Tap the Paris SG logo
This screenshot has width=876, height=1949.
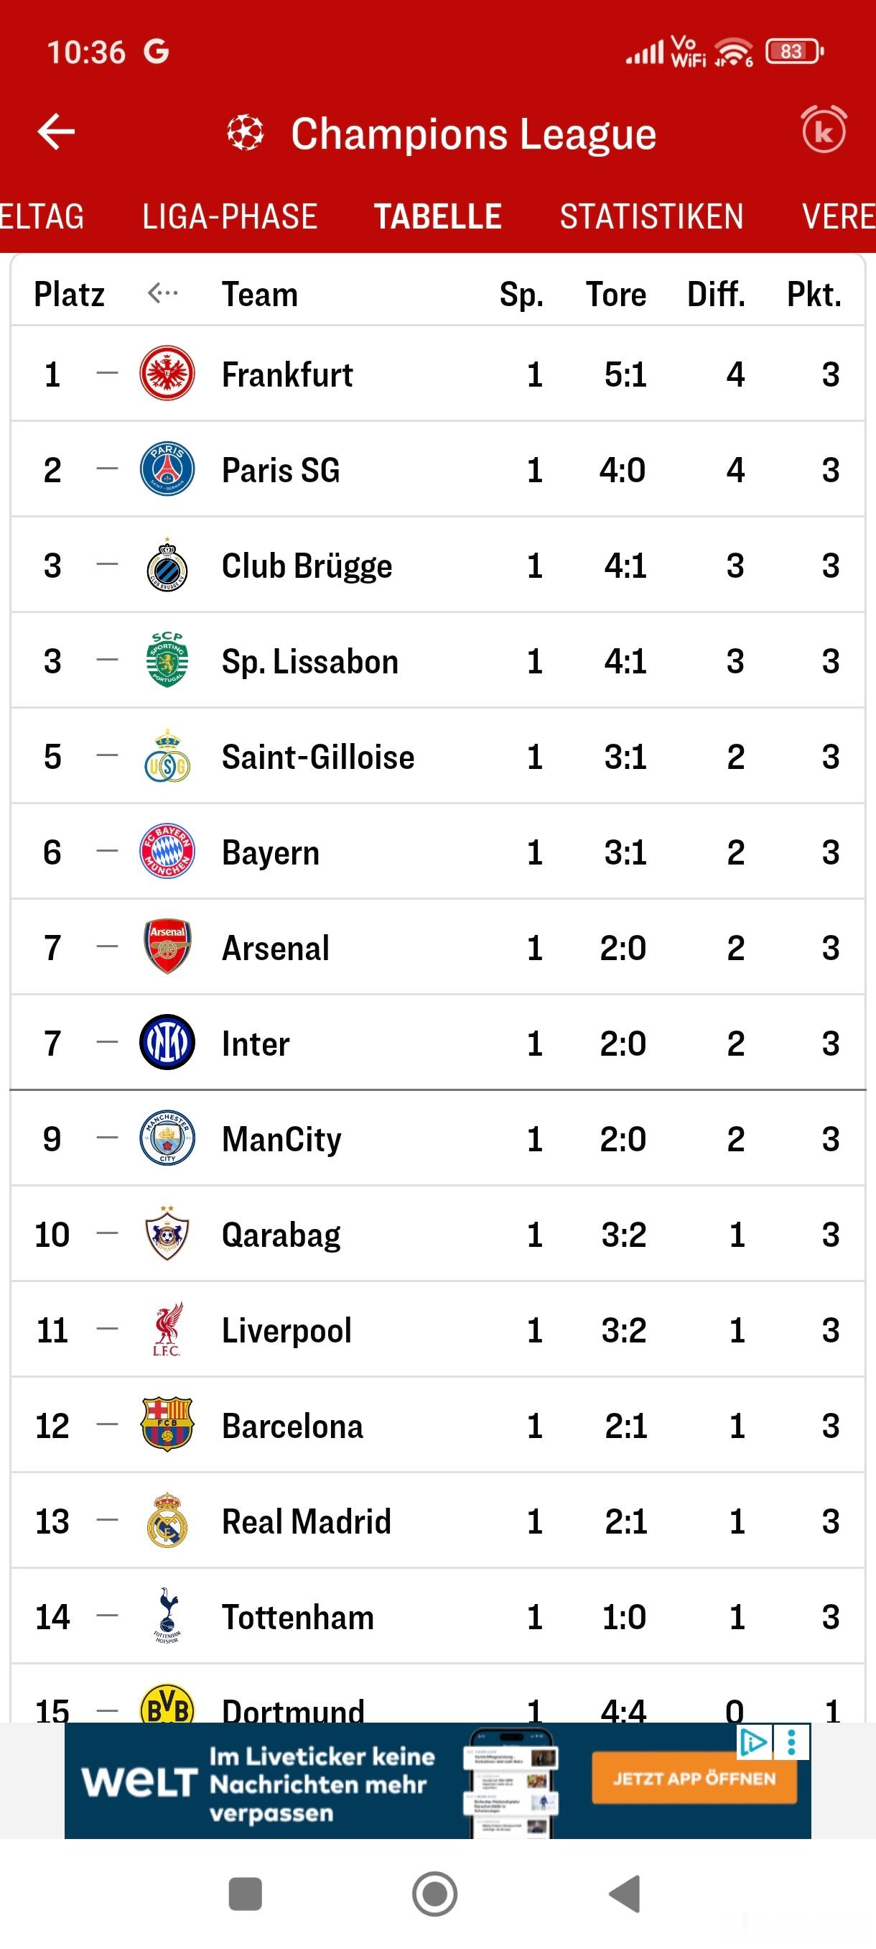tap(167, 469)
